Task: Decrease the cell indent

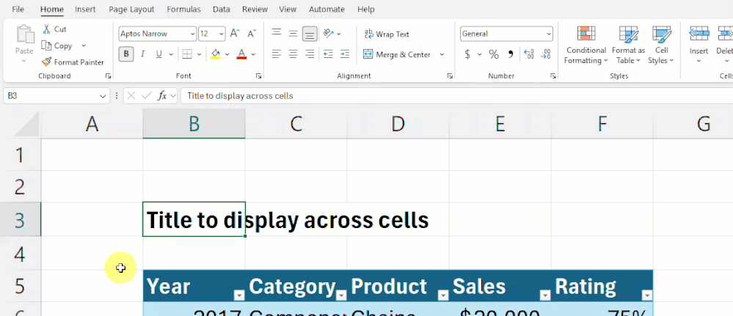Action: [x=328, y=54]
